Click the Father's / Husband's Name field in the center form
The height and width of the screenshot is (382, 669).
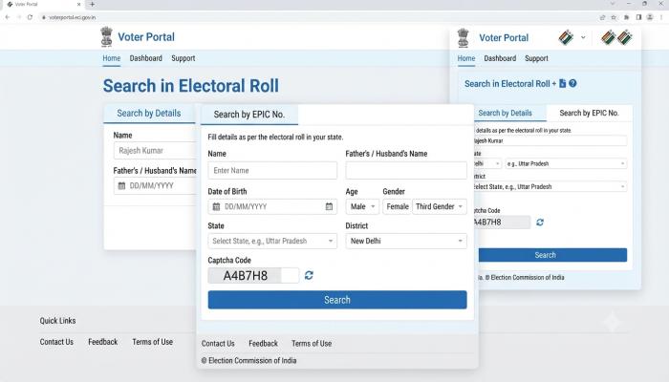[406, 170]
